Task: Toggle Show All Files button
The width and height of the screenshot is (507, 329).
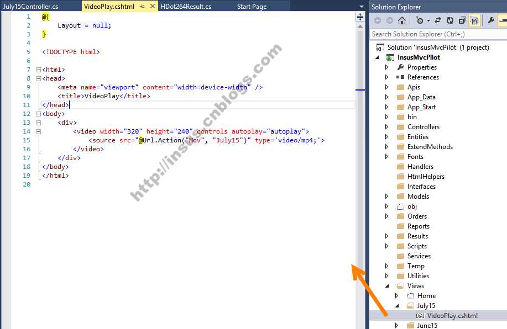Action: click(474, 20)
